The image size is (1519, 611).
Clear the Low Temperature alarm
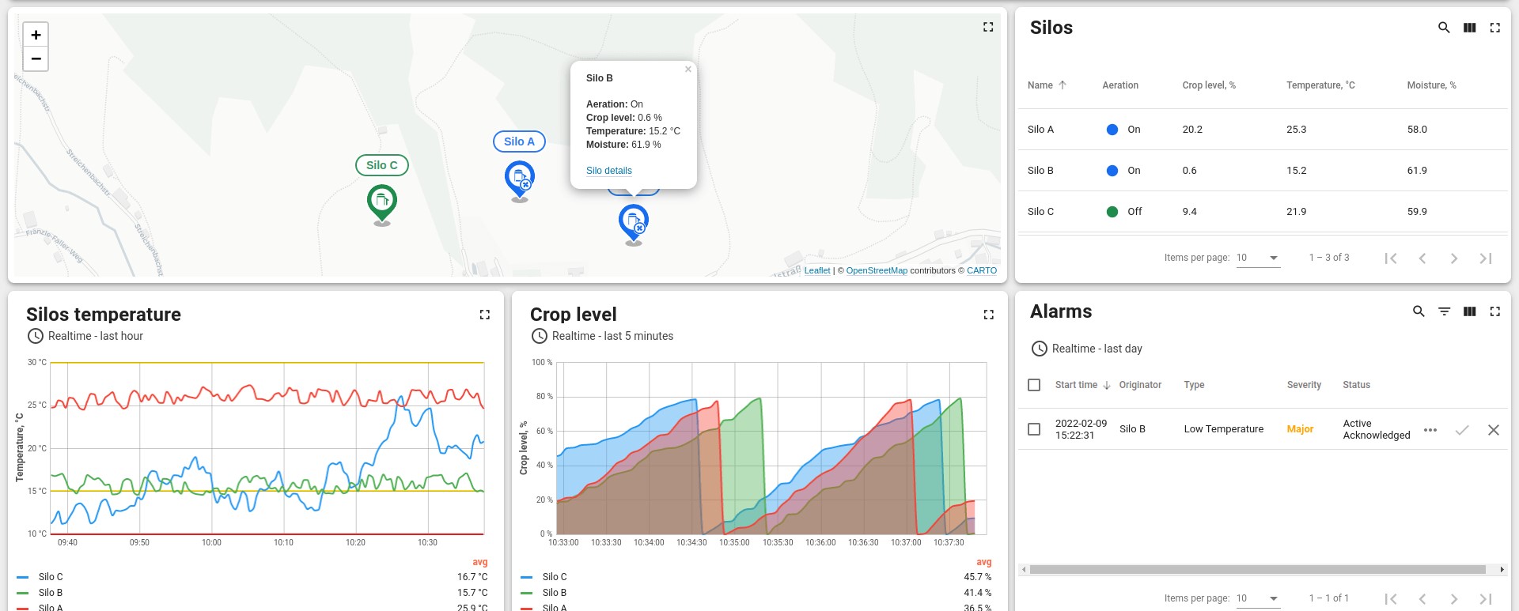1493,430
